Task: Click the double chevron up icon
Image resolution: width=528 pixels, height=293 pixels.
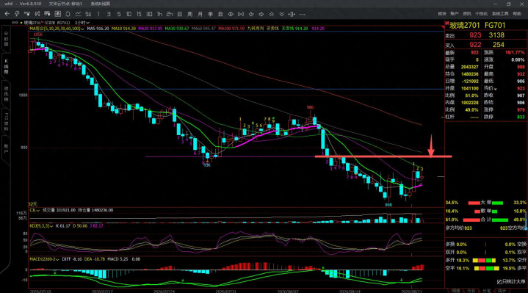Action: tap(272, 14)
